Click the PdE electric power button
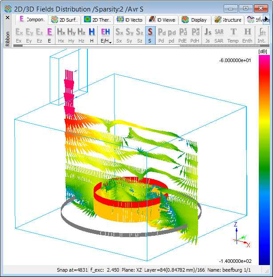 pyautogui.click(x=183, y=35)
